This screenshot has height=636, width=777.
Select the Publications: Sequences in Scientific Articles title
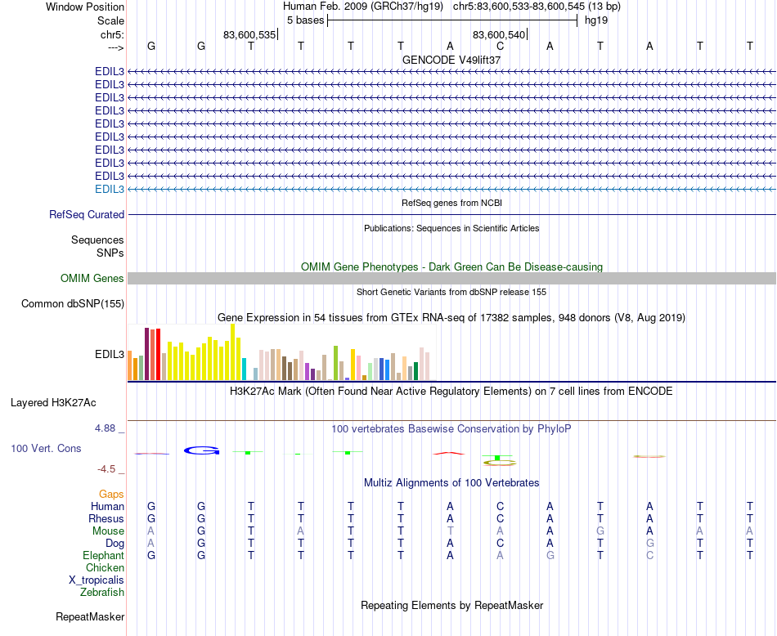451,228
